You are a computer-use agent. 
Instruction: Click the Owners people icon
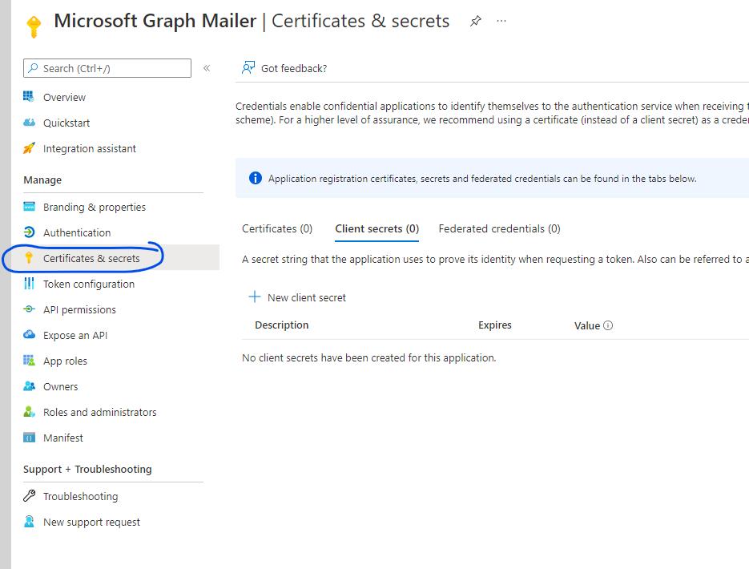(29, 386)
